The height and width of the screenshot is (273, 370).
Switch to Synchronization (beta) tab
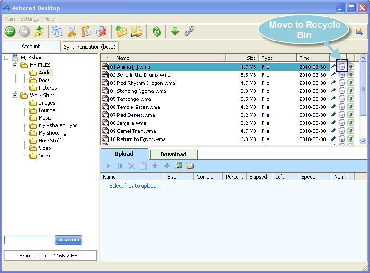coord(90,47)
